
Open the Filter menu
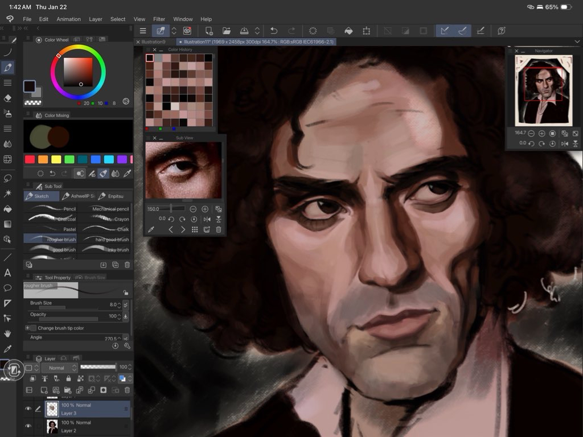coord(159,19)
